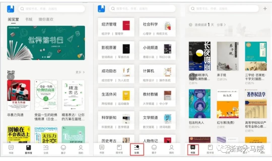Click the 管理学 subcategory link
The height and width of the screenshot is (161, 272).
pos(119,34)
